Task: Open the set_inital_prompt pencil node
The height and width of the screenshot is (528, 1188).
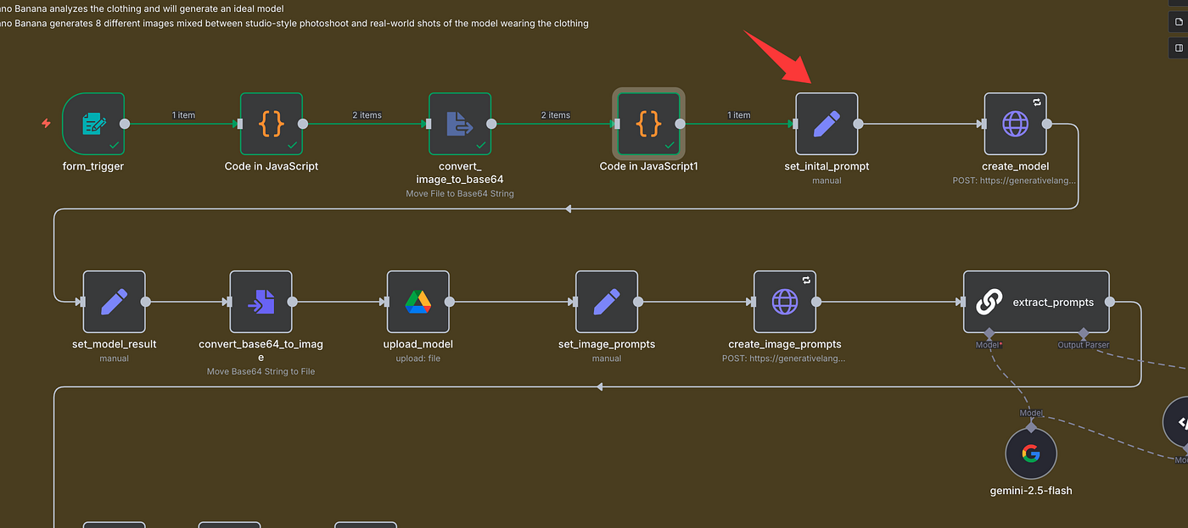Action: coord(826,124)
